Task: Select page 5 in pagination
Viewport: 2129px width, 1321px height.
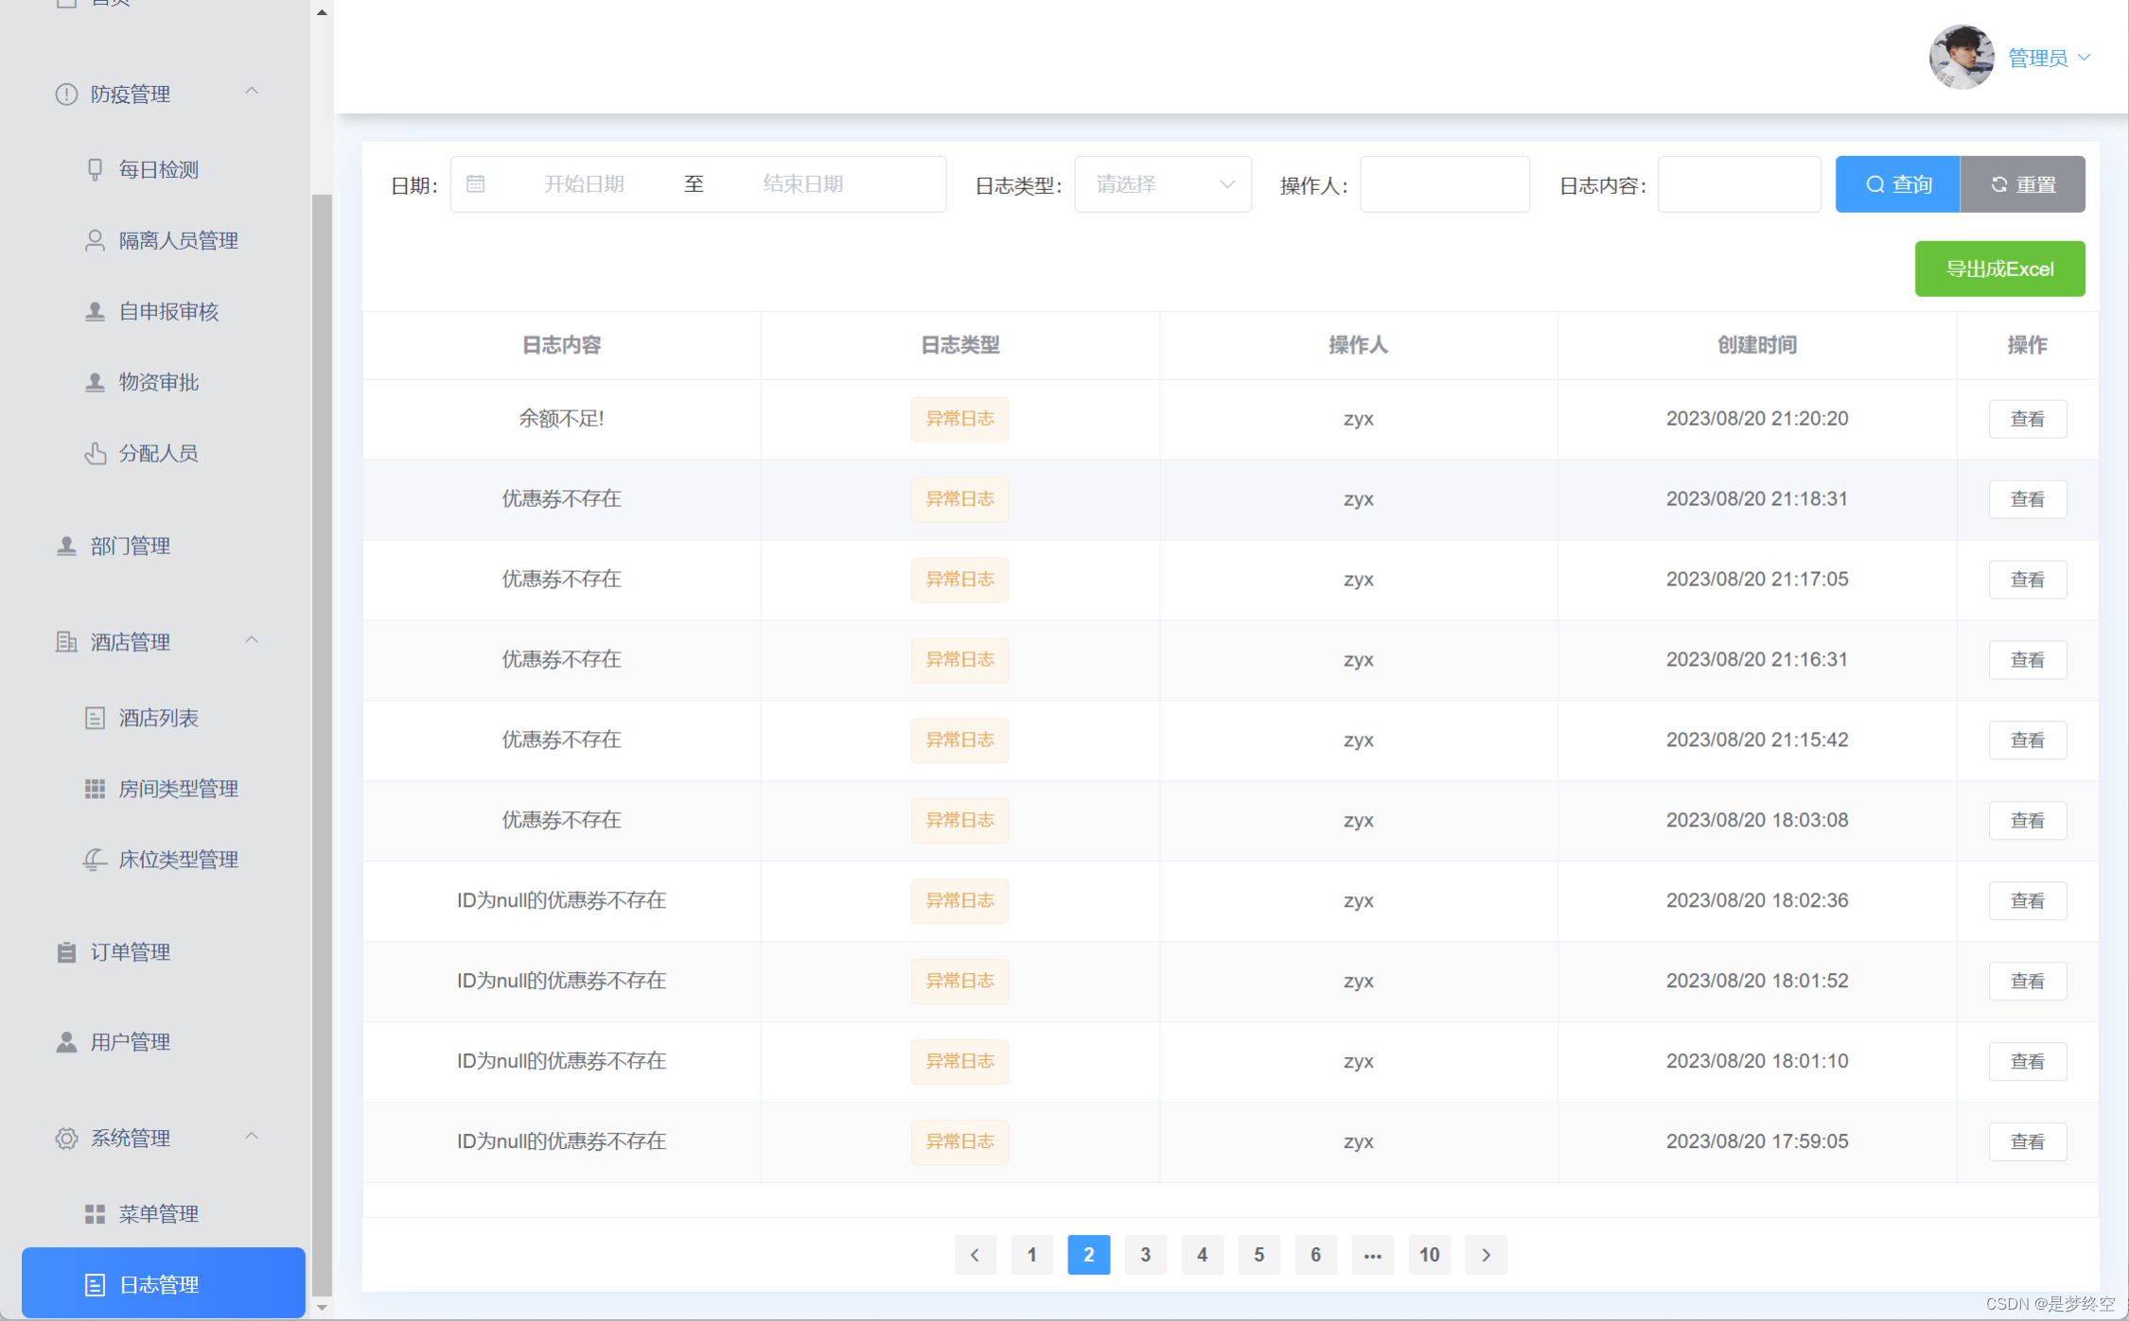Action: pos(1258,1255)
